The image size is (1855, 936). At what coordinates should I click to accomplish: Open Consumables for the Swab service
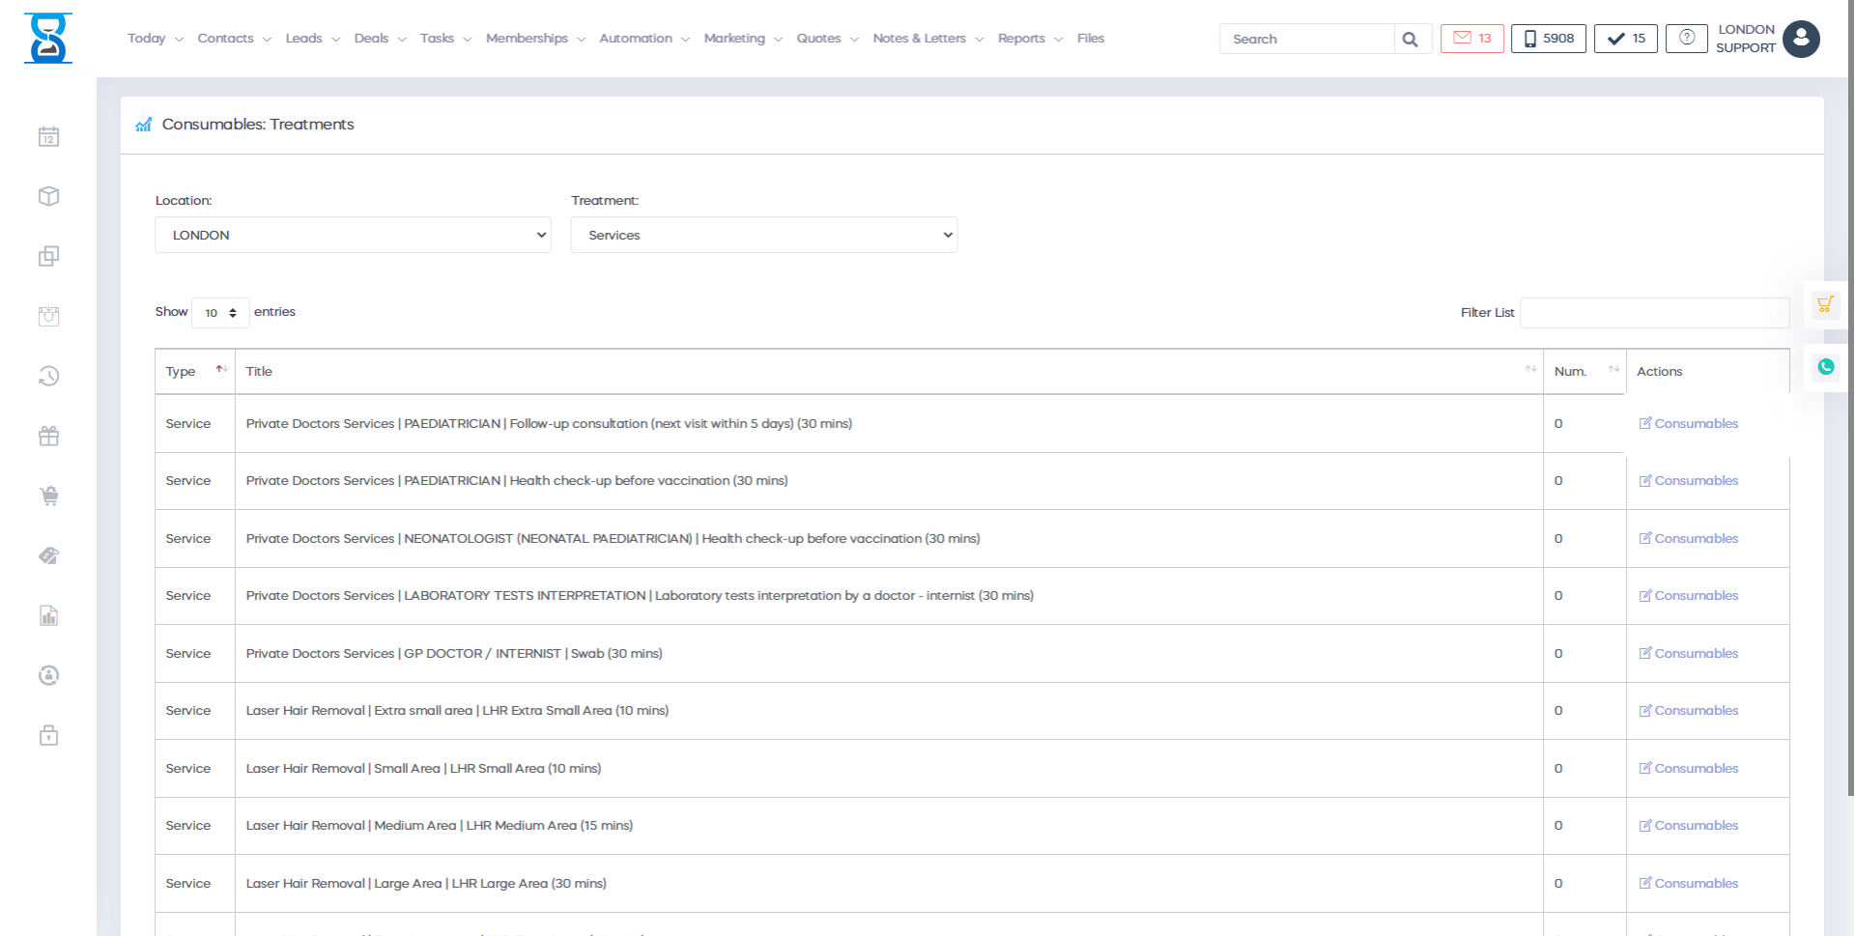pos(1695,654)
